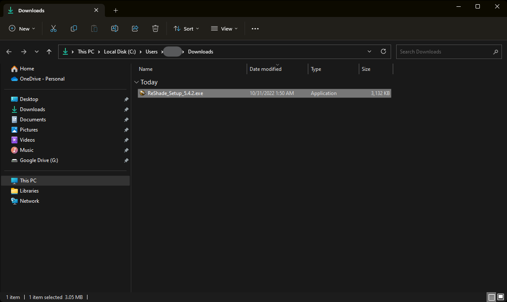Click the green download icon in address bar
Screen dimensions: 507x302
click(x=65, y=52)
